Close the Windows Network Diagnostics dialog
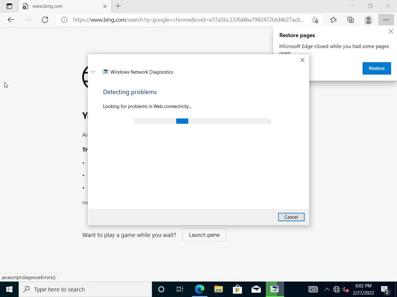The width and height of the screenshot is (397, 297). point(302,60)
